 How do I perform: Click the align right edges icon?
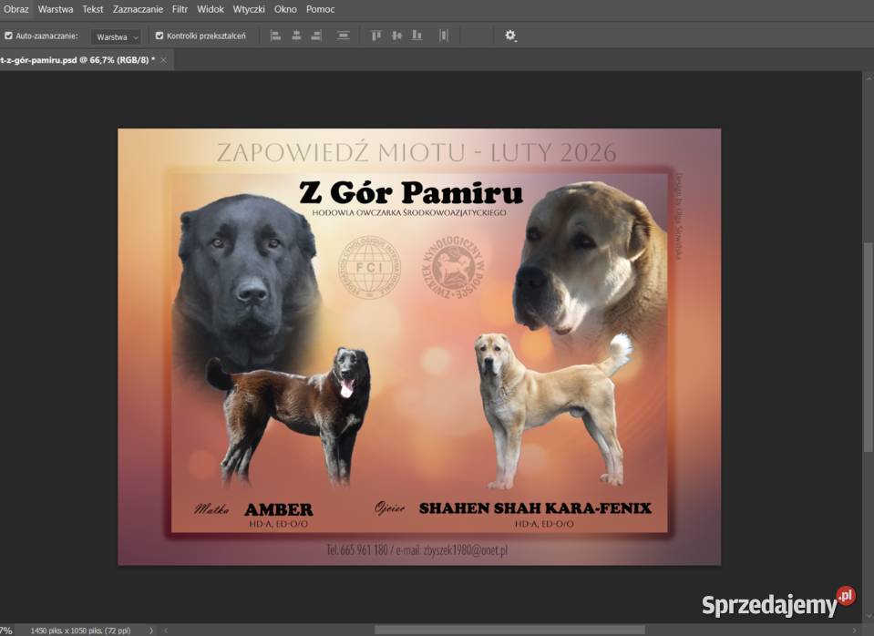pyautogui.click(x=316, y=36)
